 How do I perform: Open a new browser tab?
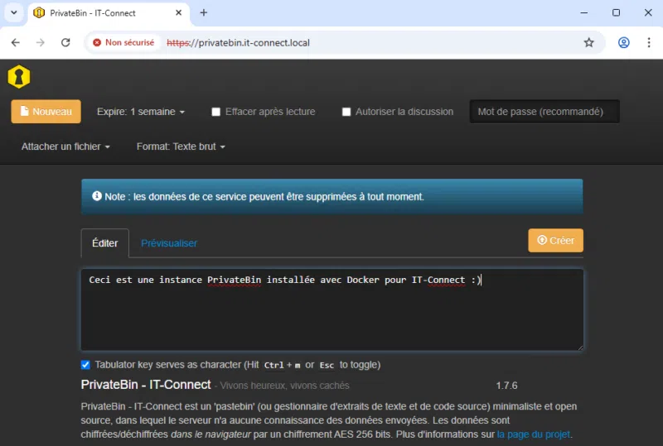pyautogui.click(x=204, y=12)
